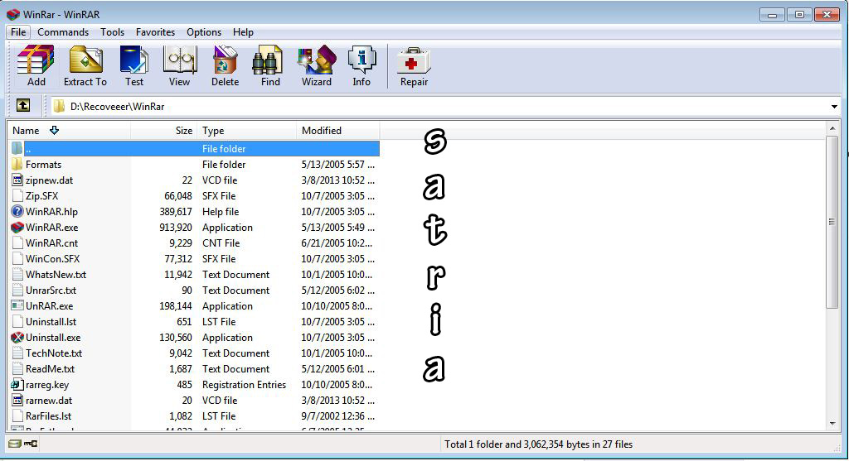Open the Help menu
Image resolution: width=849 pixels, height=461 pixels.
243,32
